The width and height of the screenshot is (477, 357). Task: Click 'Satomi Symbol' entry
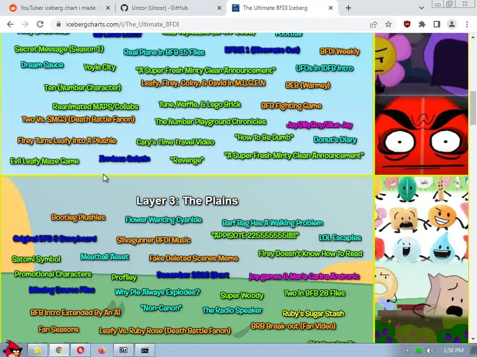coord(36,259)
